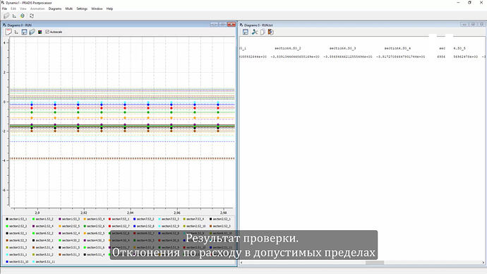Select legend entry section2.52_4
Viewport: 487px width, 274px height.
(x=44, y=226)
